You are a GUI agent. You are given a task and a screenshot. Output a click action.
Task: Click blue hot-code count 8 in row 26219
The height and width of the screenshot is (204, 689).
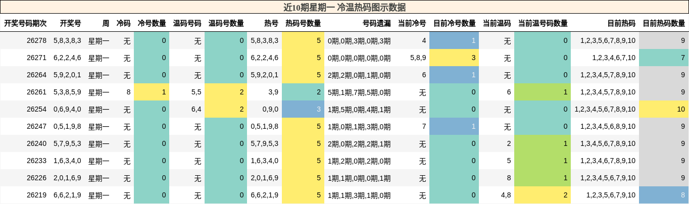[x=664, y=195]
